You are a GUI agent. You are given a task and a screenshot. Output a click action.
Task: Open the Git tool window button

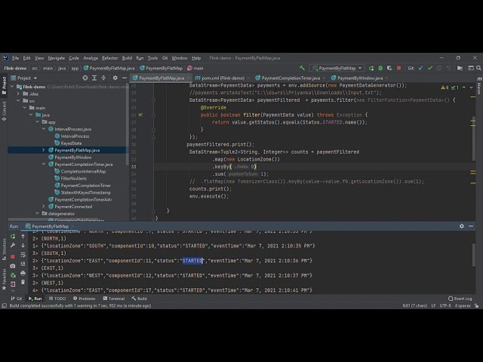click(x=17, y=299)
